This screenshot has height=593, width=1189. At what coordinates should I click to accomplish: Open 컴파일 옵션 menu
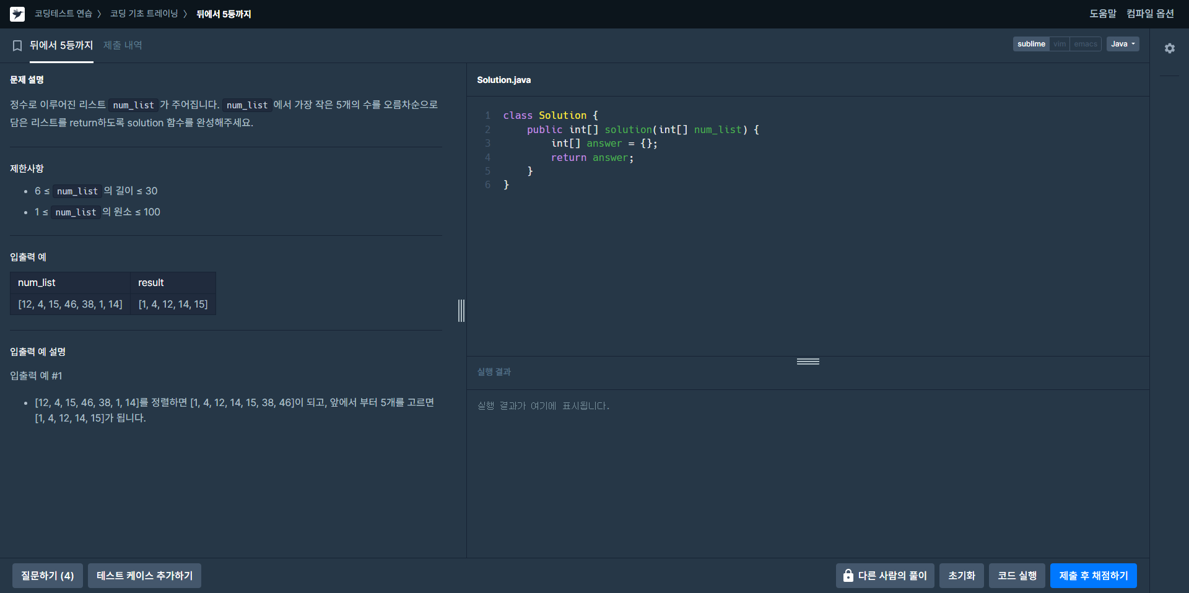click(1150, 14)
